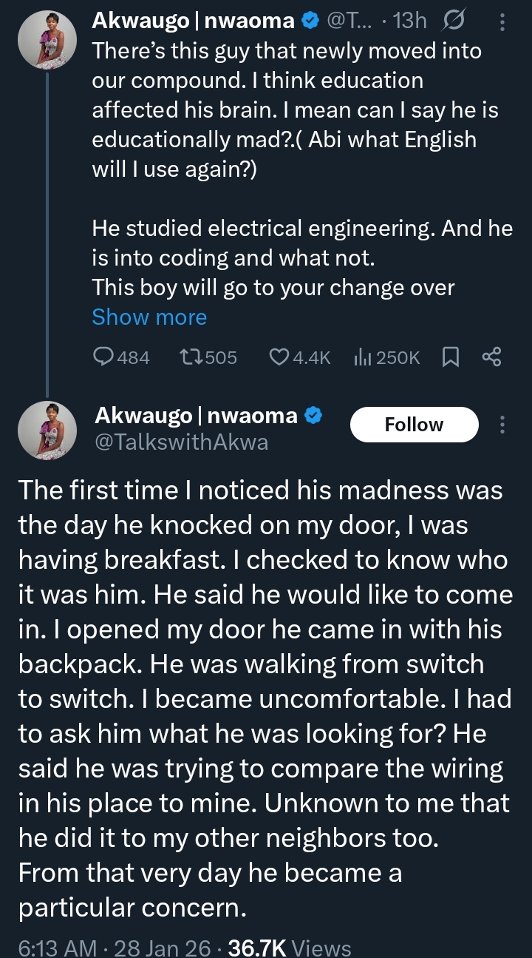Open the three-dot menu beside Follow
Image resolution: width=532 pixels, height=958 pixels.
point(503,425)
